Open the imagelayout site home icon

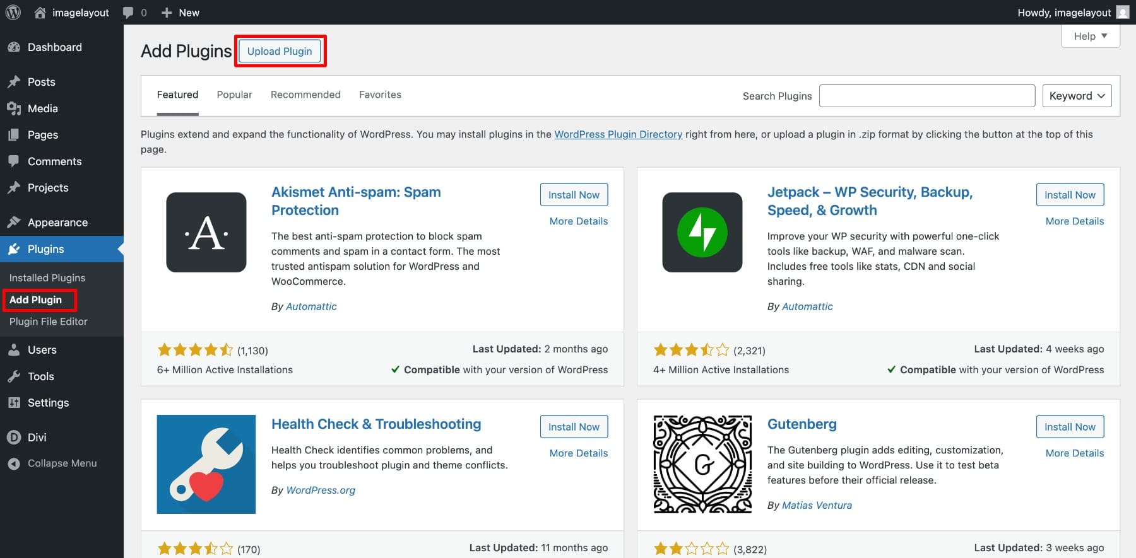(40, 12)
